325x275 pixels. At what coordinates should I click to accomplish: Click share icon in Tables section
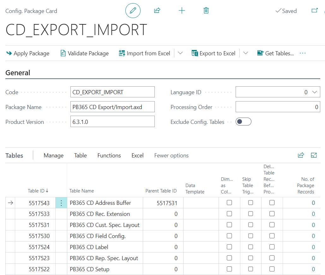coord(301,155)
